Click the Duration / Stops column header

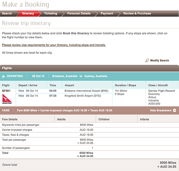(x=125, y=85)
